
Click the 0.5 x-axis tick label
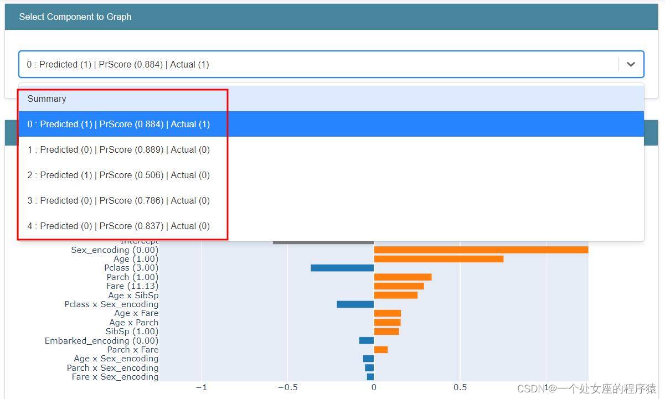click(x=460, y=388)
